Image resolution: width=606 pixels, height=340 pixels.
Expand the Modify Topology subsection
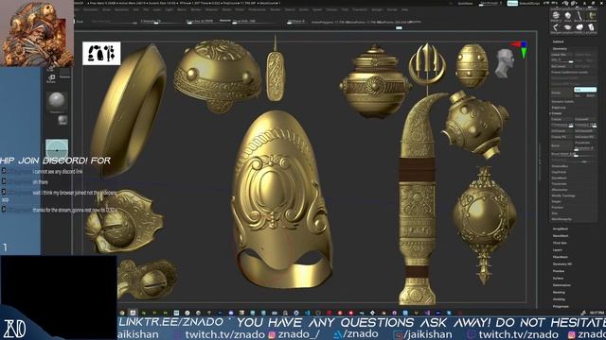click(563, 195)
